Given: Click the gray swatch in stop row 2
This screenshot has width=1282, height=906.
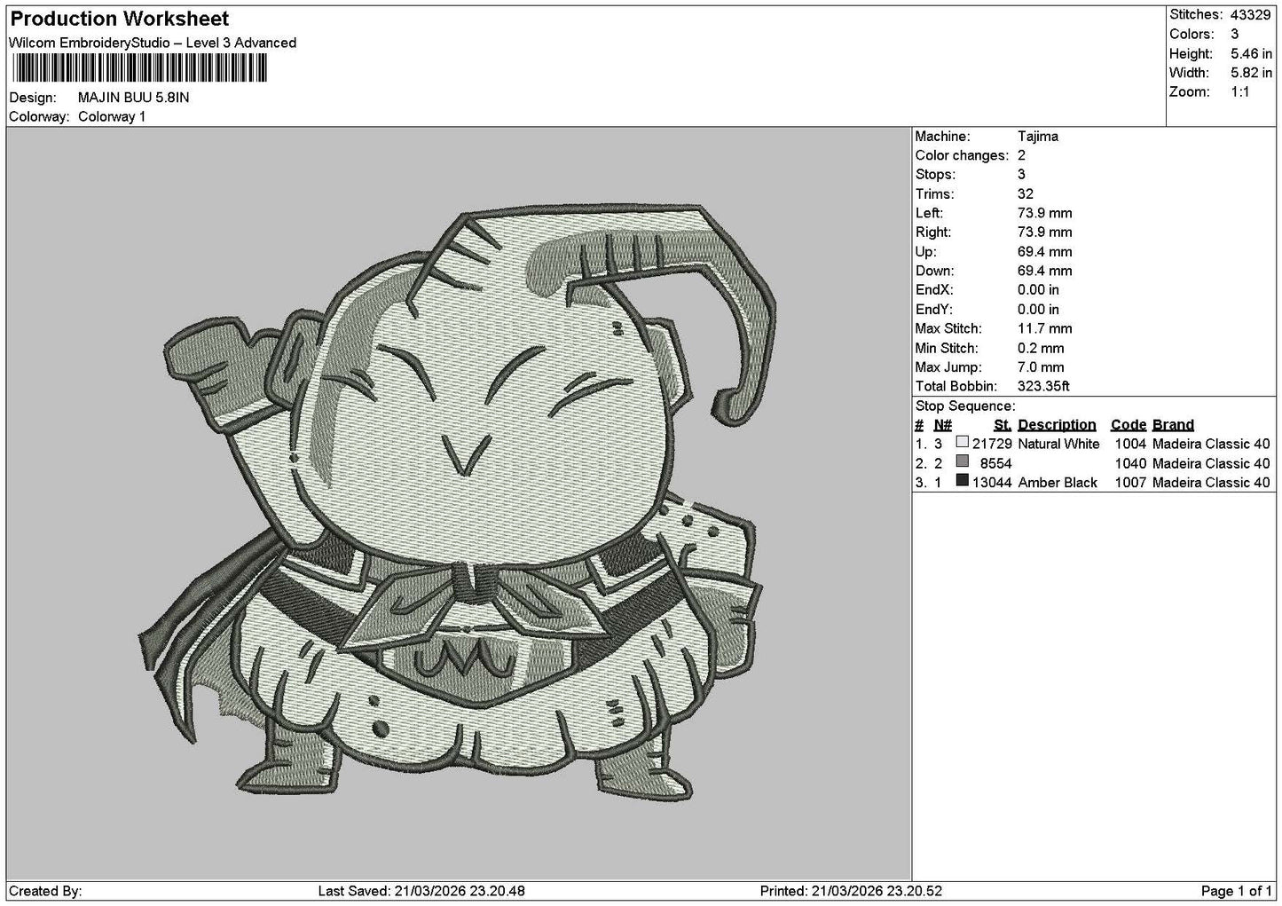Looking at the screenshot, I should pyautogui.click(x=963, y=461).
